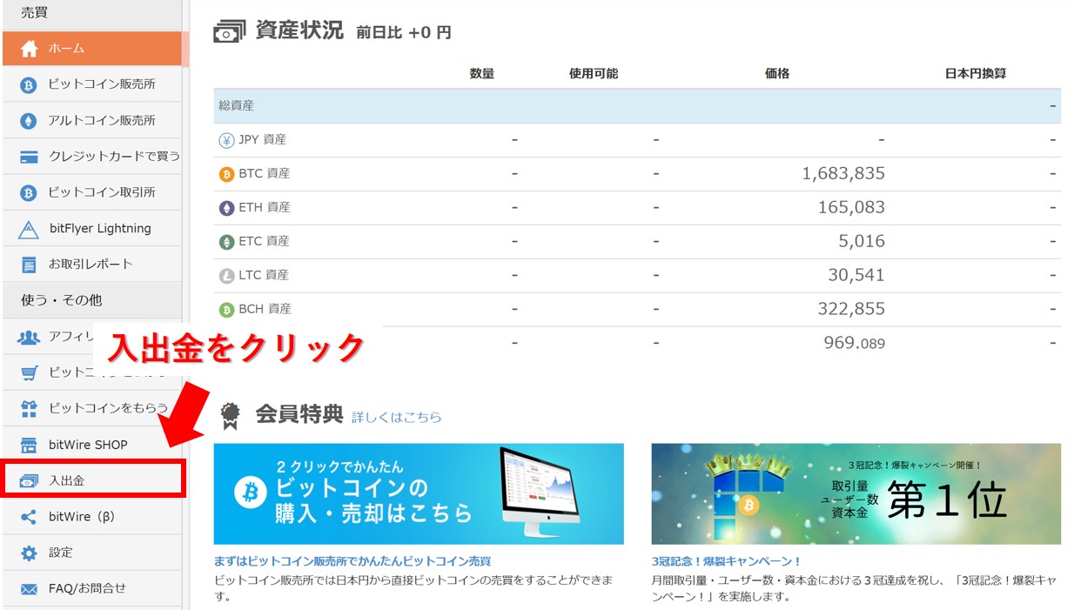1074x610 pixels.
Task: Click the Ethereum icon beside アルトコイン販売所
Action: [x=29, y=121]
